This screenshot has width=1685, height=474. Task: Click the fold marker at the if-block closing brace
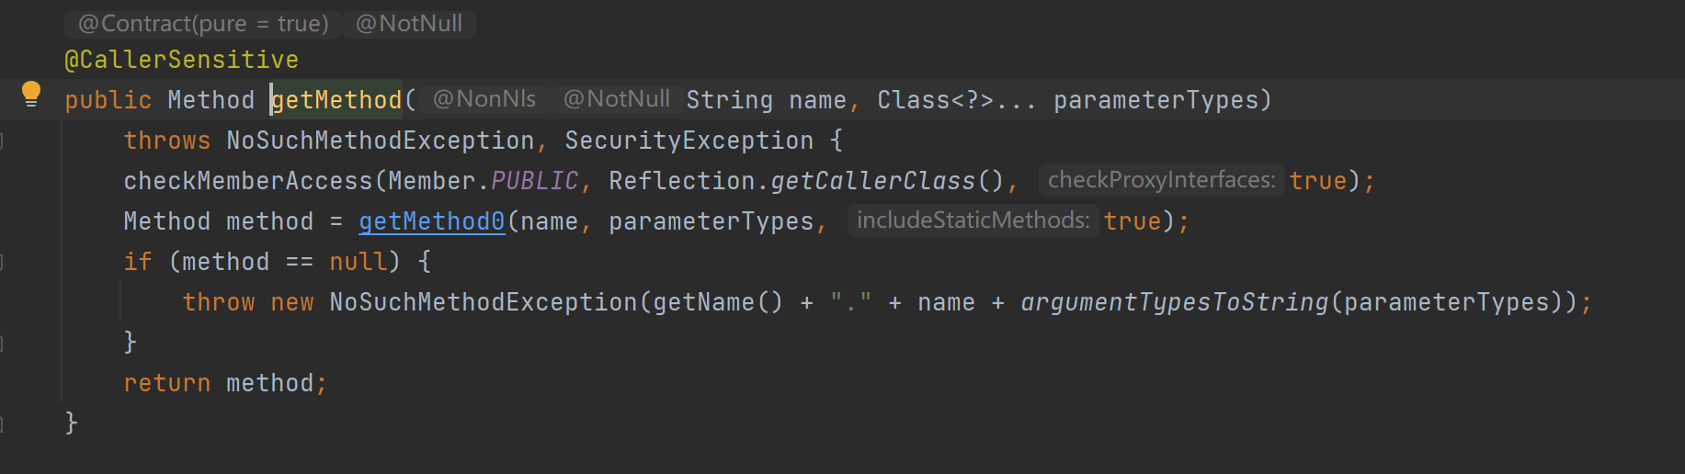[3, 343]
